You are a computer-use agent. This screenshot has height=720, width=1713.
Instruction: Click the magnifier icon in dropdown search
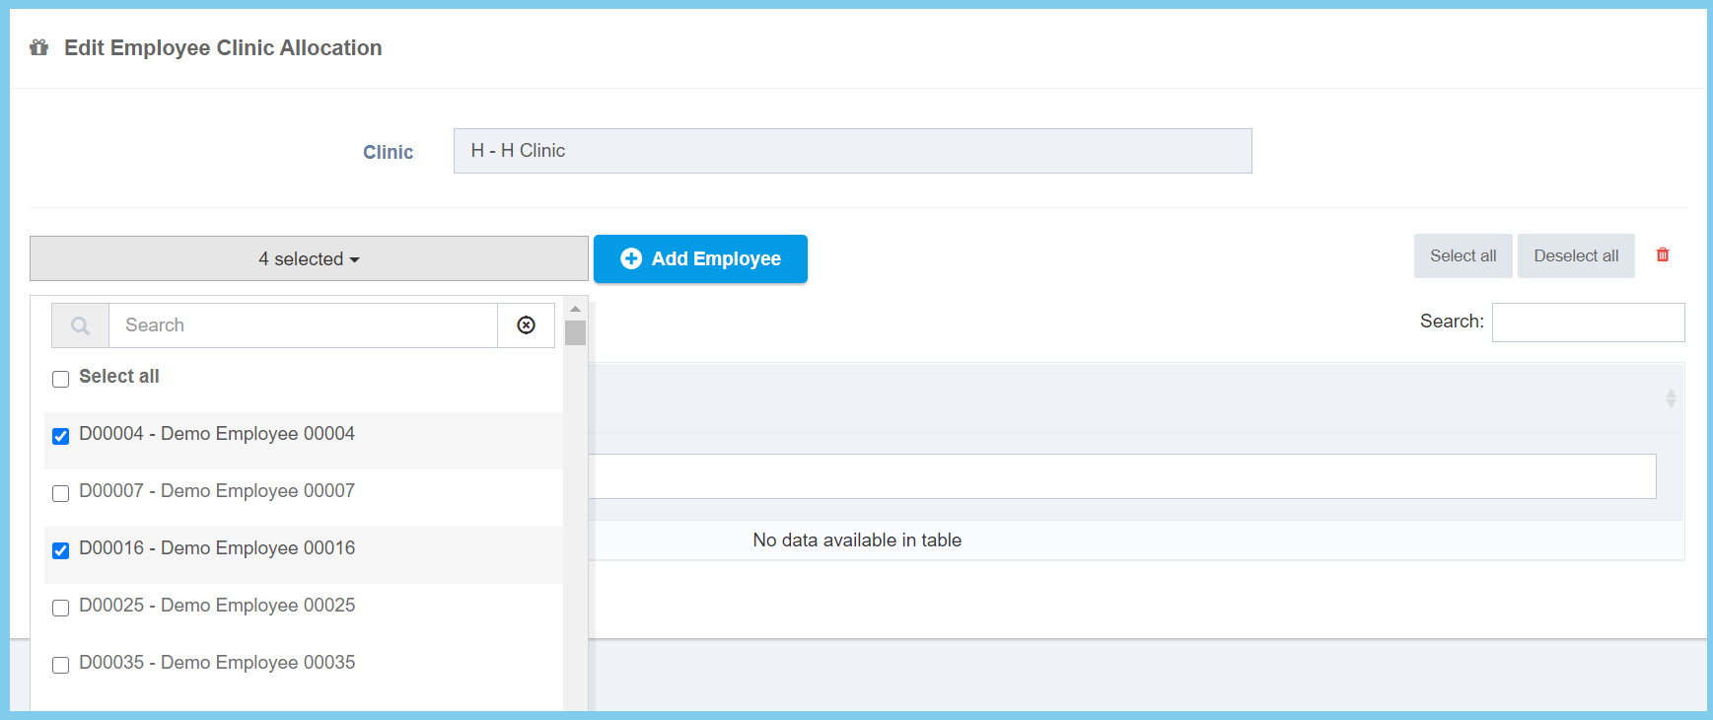80,325
